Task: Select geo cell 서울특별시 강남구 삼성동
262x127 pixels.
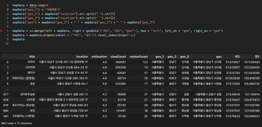Action: coord(207,73)
